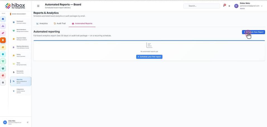
Task: Click the DI avatar in the header
Action: click(236, 6)
